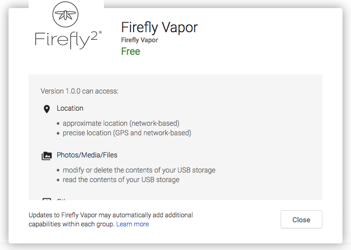
Task: Click the Location permission heading
Action: tap(70, 108)
